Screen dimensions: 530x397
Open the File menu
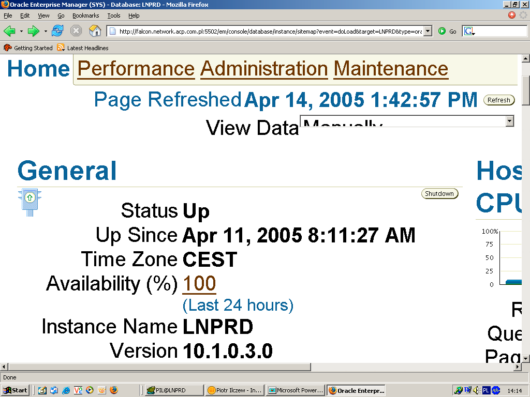(8, 16)
